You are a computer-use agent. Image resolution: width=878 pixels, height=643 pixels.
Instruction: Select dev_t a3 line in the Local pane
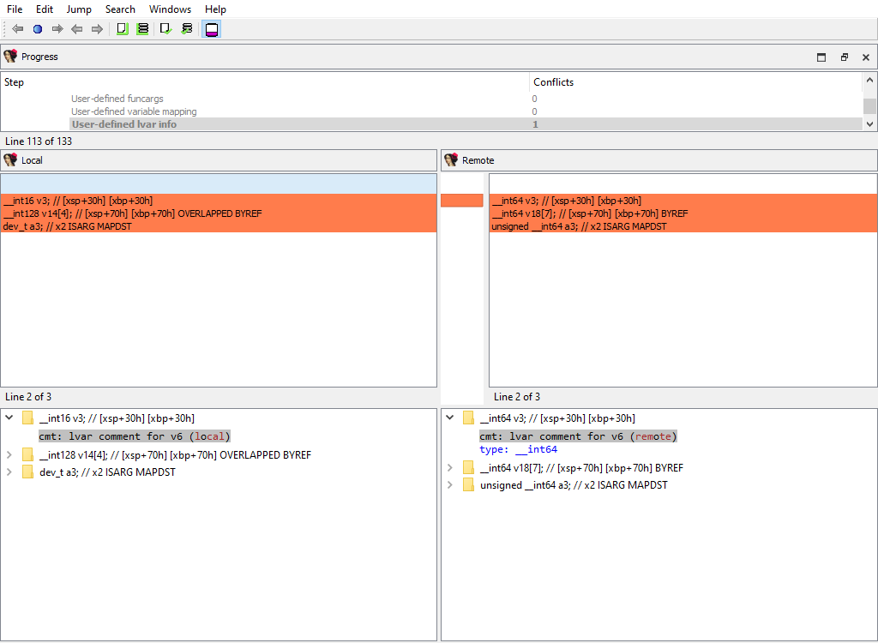coord(67,226)
